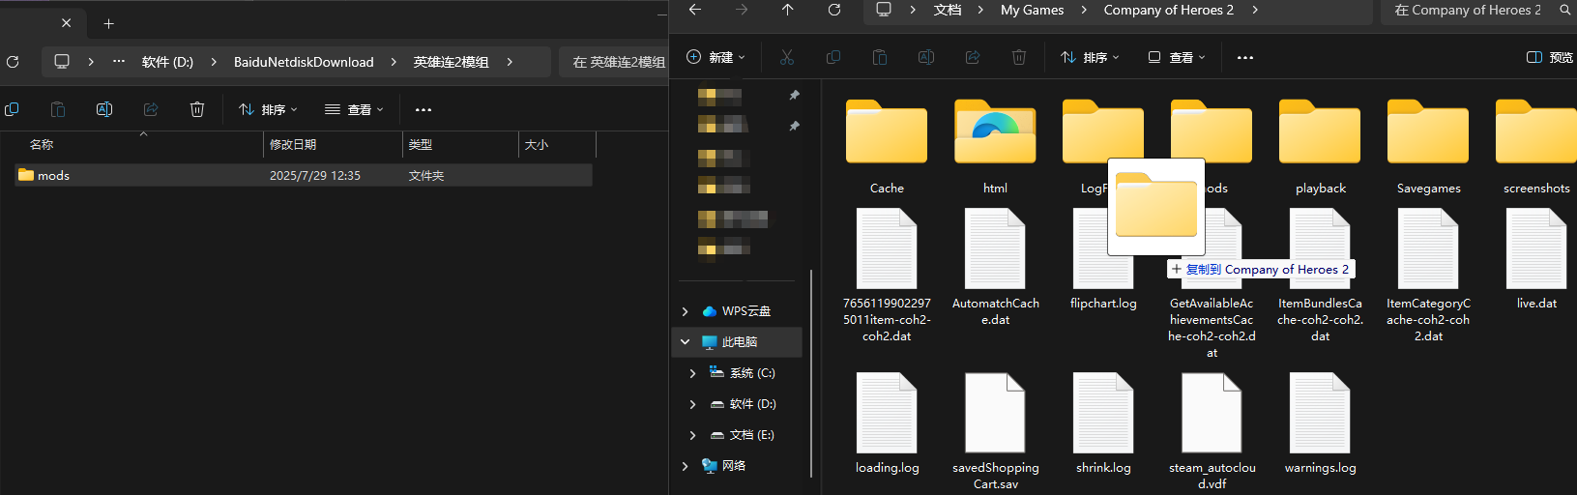Image resolution: width=1577 pixels, height=495 pixels.
Task: Select the My Games breadcrumb in the right window
Action: (x=1032, y=10)
